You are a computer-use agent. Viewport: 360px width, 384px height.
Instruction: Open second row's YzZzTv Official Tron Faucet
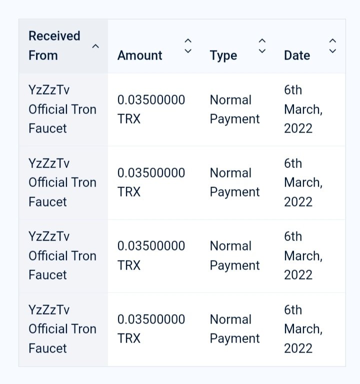click(x=62, y=182)
